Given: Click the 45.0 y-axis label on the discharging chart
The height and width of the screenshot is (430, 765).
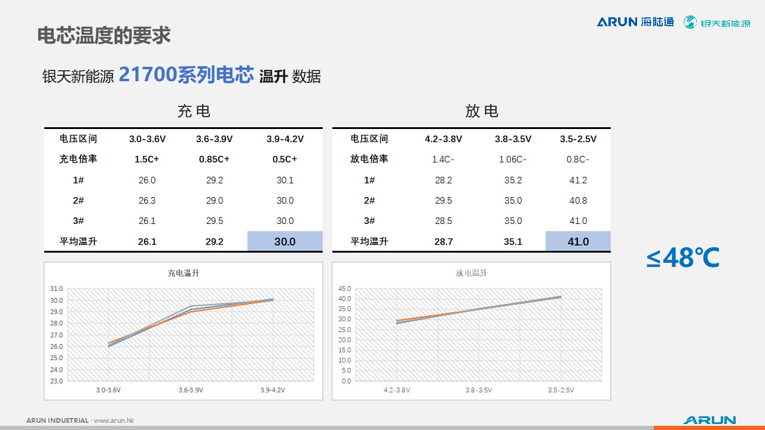Looking at the screenshot, I should pos(345,288).
